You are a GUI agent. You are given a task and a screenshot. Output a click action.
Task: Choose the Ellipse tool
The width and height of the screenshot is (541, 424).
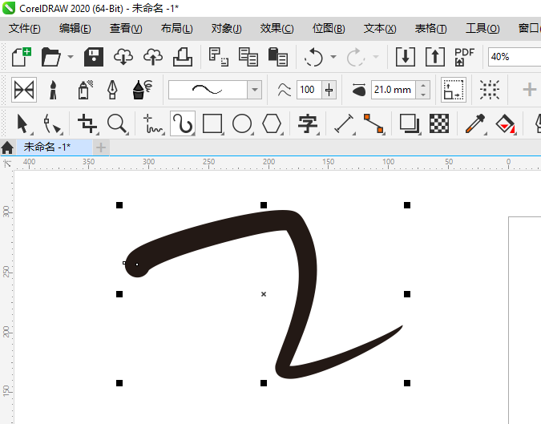[x=242, y=123]
